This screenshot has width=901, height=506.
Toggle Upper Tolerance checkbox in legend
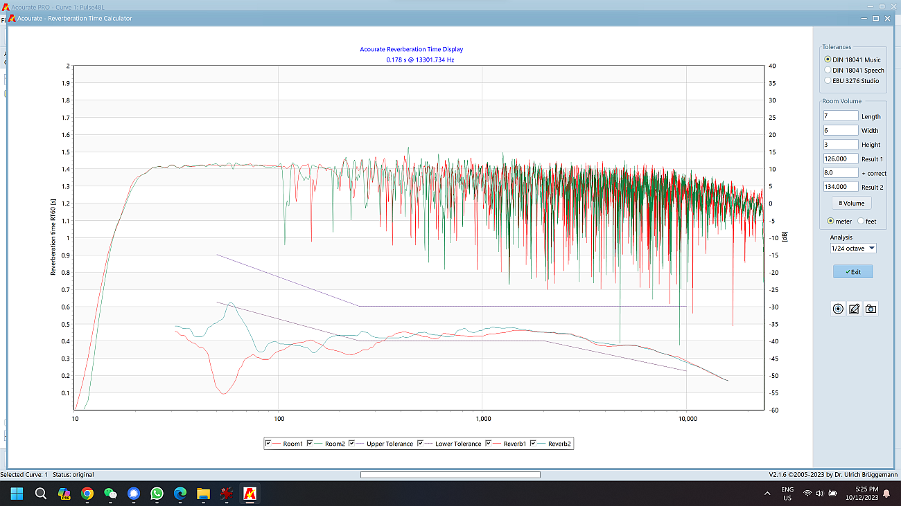click(x=352, y=443)
